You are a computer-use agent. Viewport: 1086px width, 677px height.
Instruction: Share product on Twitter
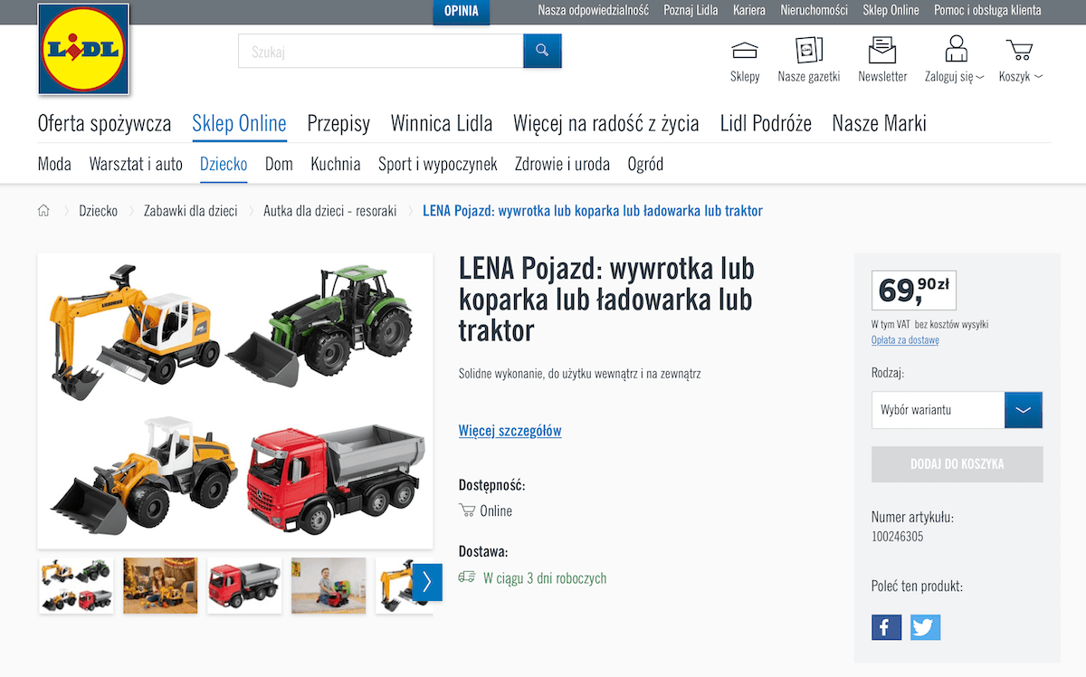point(925,626)
